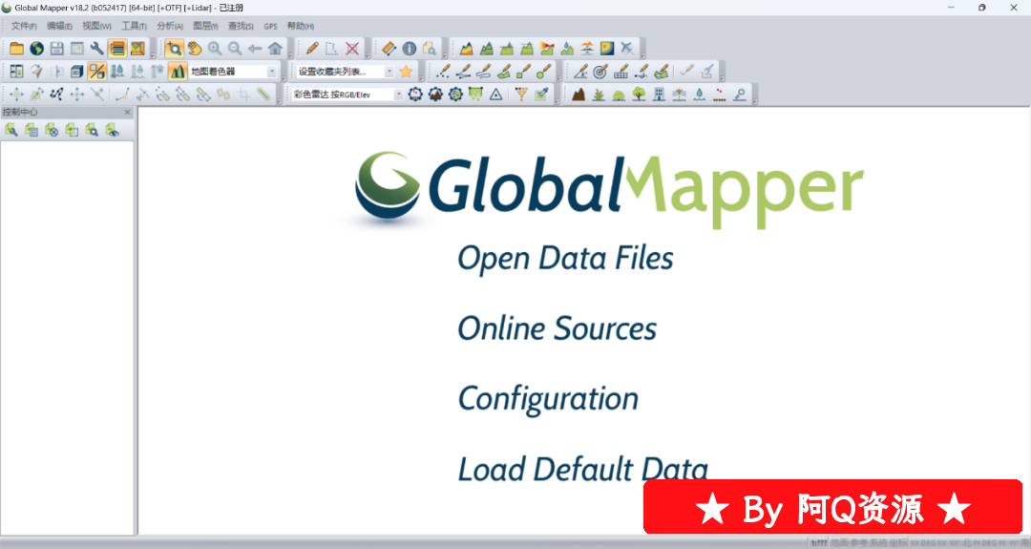This screenshot has width=1031, height=549.
Task: Click the powerline classification Lidar icon
Action: 680,94
